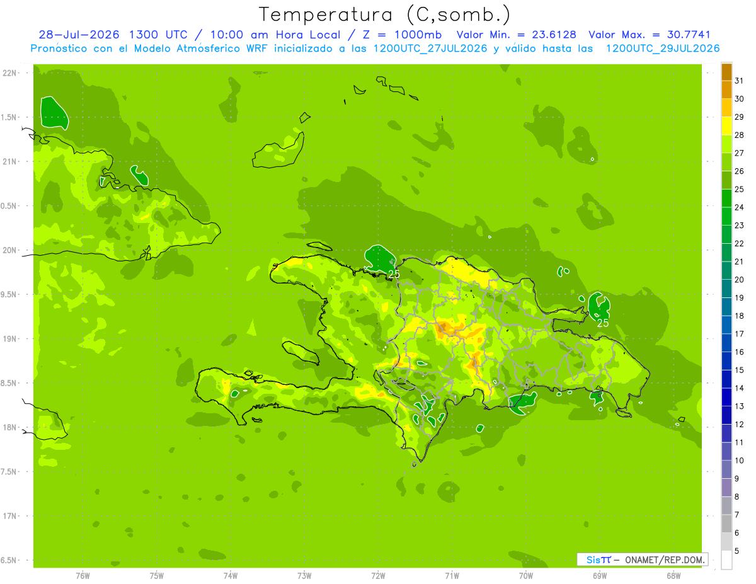
Task: Select "Valor Max. = 30.7741" text
Action: (650, 35)
